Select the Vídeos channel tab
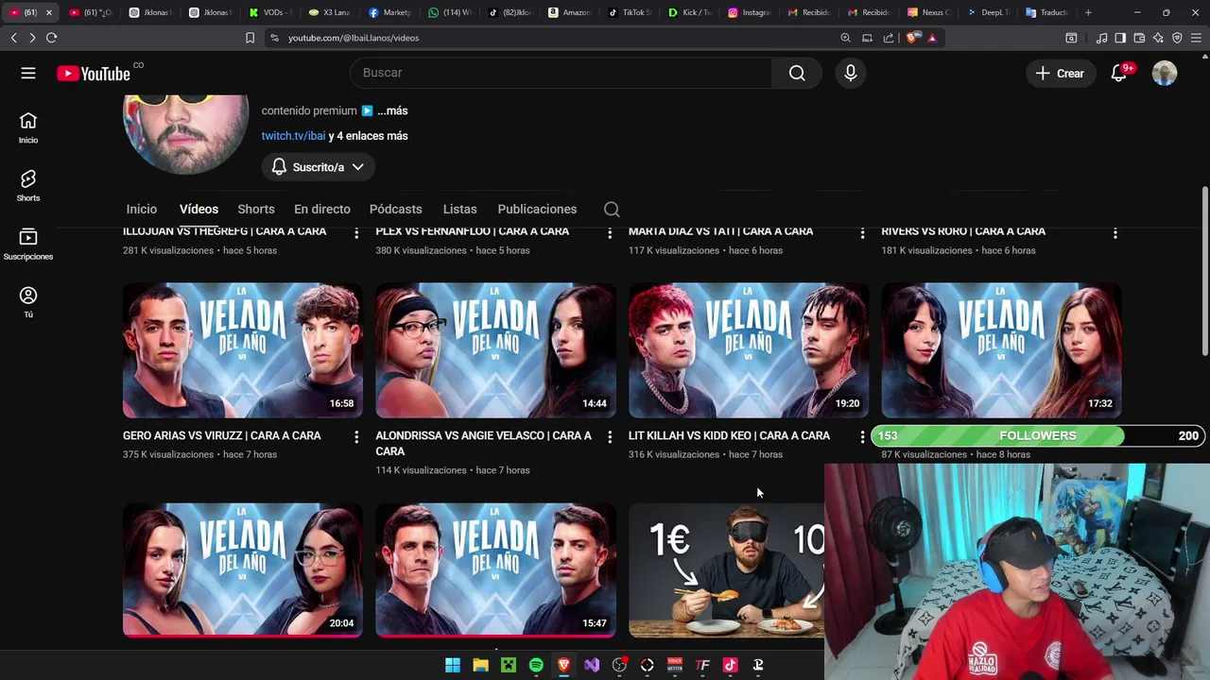 [x=199, y=209]
